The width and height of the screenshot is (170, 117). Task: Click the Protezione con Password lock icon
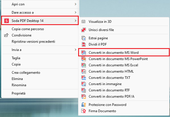[x=84, y=105]
